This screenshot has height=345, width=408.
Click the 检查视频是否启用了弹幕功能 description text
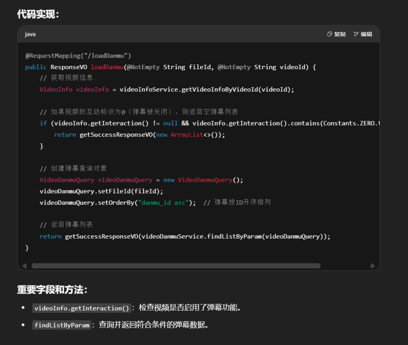click(x=190, y=308)
